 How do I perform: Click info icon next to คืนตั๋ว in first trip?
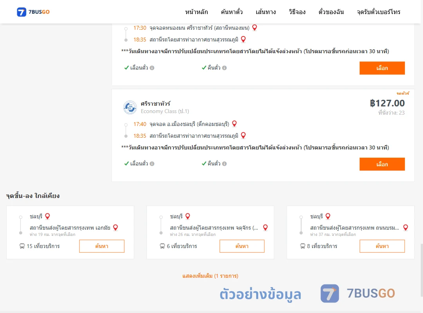pyautogui.click(x=224, y=68)
